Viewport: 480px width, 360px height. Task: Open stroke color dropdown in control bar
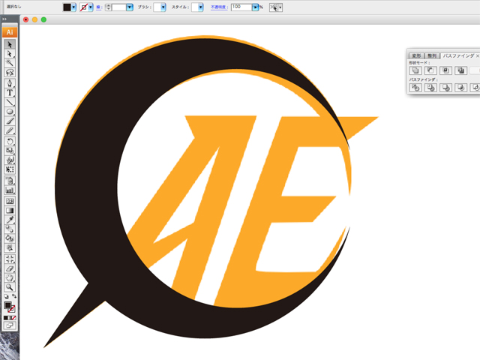coord(91,7)
